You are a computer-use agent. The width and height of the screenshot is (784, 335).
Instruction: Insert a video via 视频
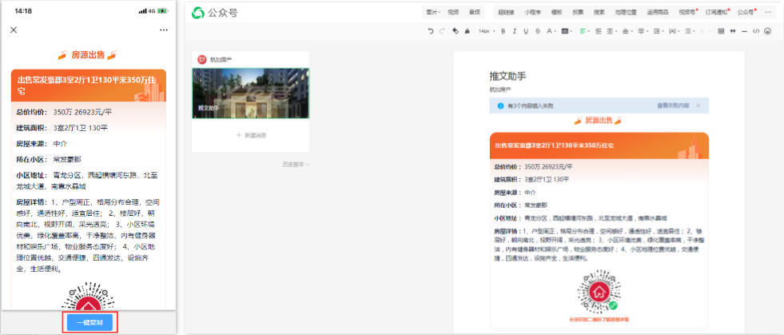click(x=453, y=13)
